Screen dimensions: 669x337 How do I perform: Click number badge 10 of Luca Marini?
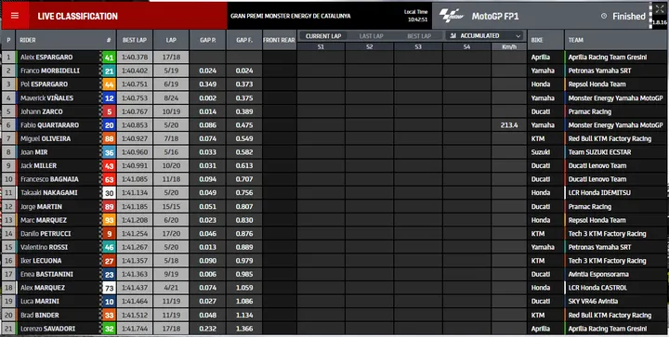pyautogui.click(x=110, y=302)
